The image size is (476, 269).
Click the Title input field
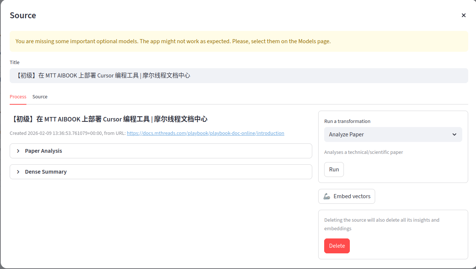point(239,76)
